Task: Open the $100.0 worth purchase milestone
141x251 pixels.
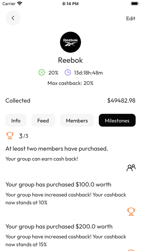Action: click(x=70, y=198)
